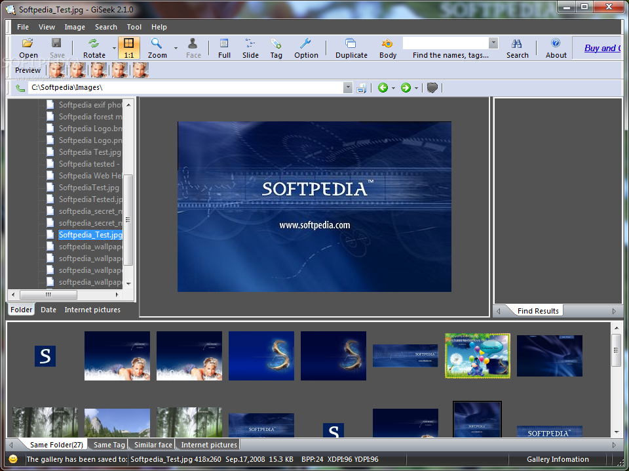Select the bottom Internet pictures tab
629x471 pixels.
(208, 445)
